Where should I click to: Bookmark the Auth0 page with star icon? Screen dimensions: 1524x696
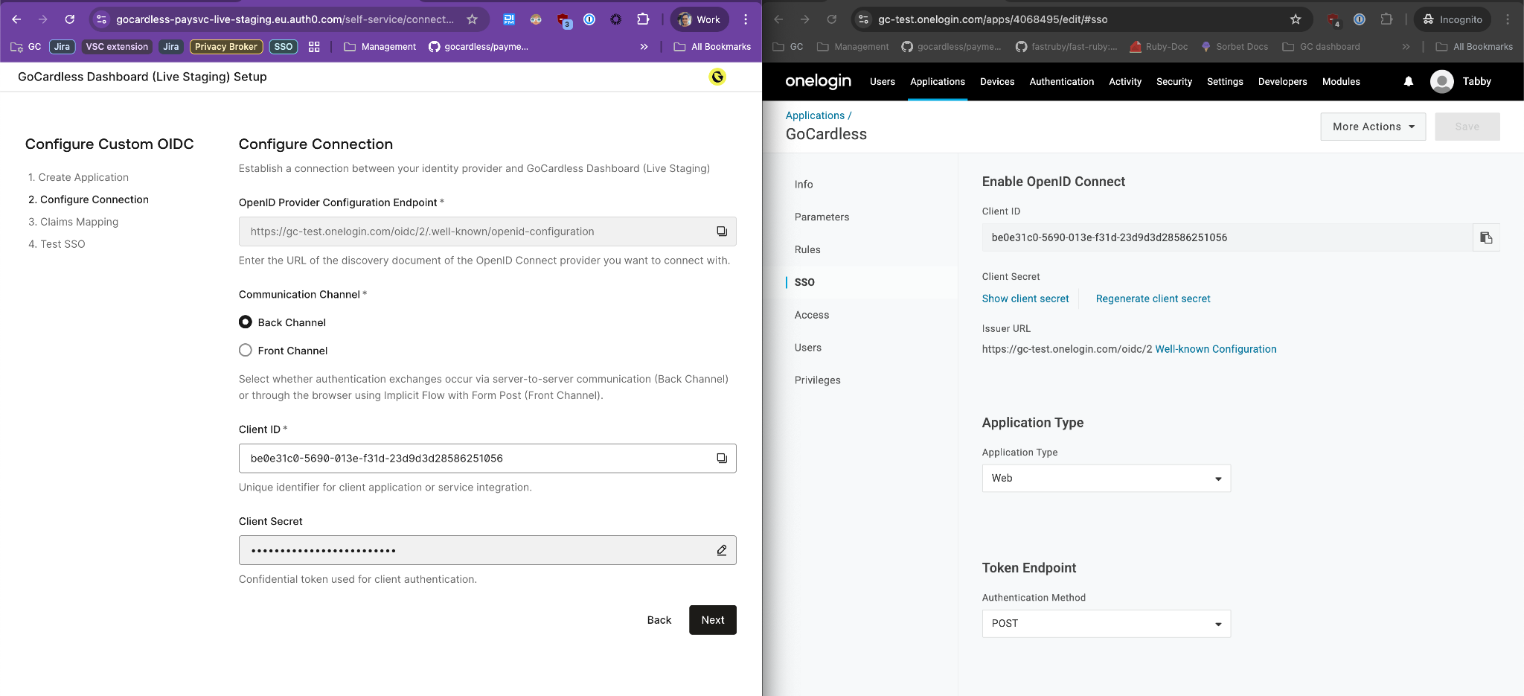coord(472,19)
